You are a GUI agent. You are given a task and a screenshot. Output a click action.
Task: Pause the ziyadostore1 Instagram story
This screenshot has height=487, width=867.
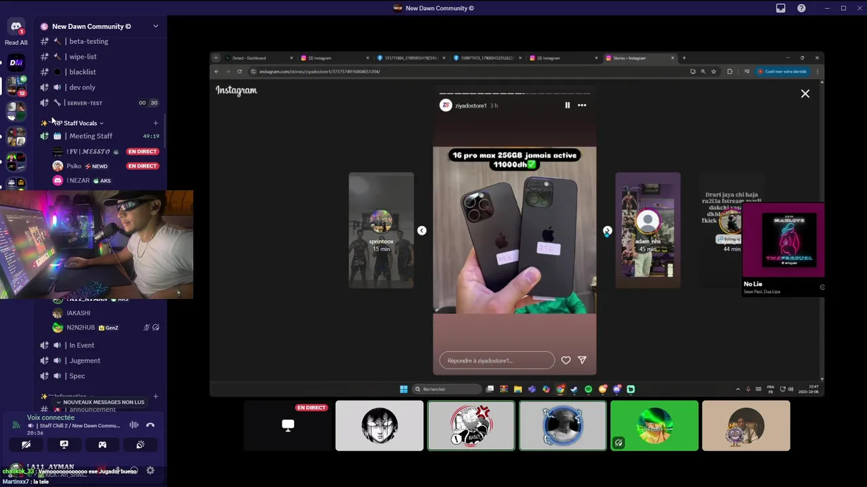(x=567, y=105)
